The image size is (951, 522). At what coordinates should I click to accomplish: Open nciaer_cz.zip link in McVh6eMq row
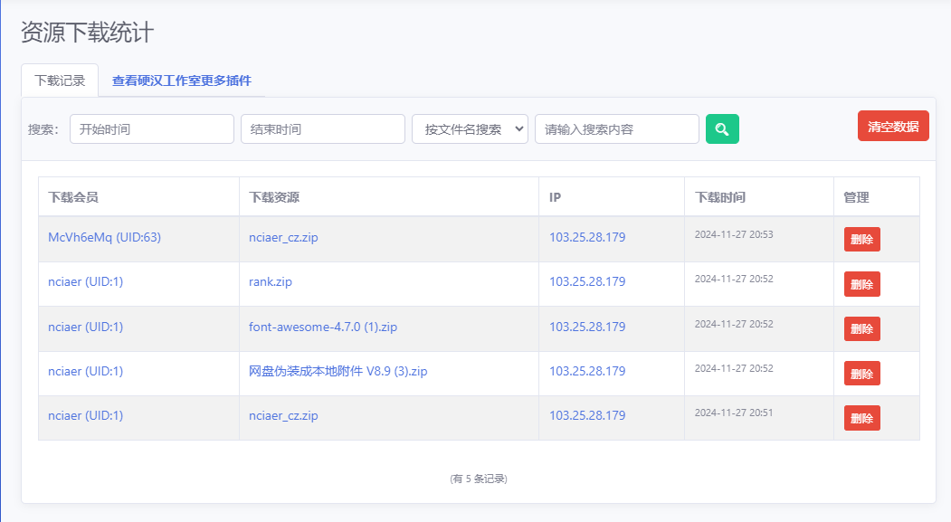click(x=283, y=237)
